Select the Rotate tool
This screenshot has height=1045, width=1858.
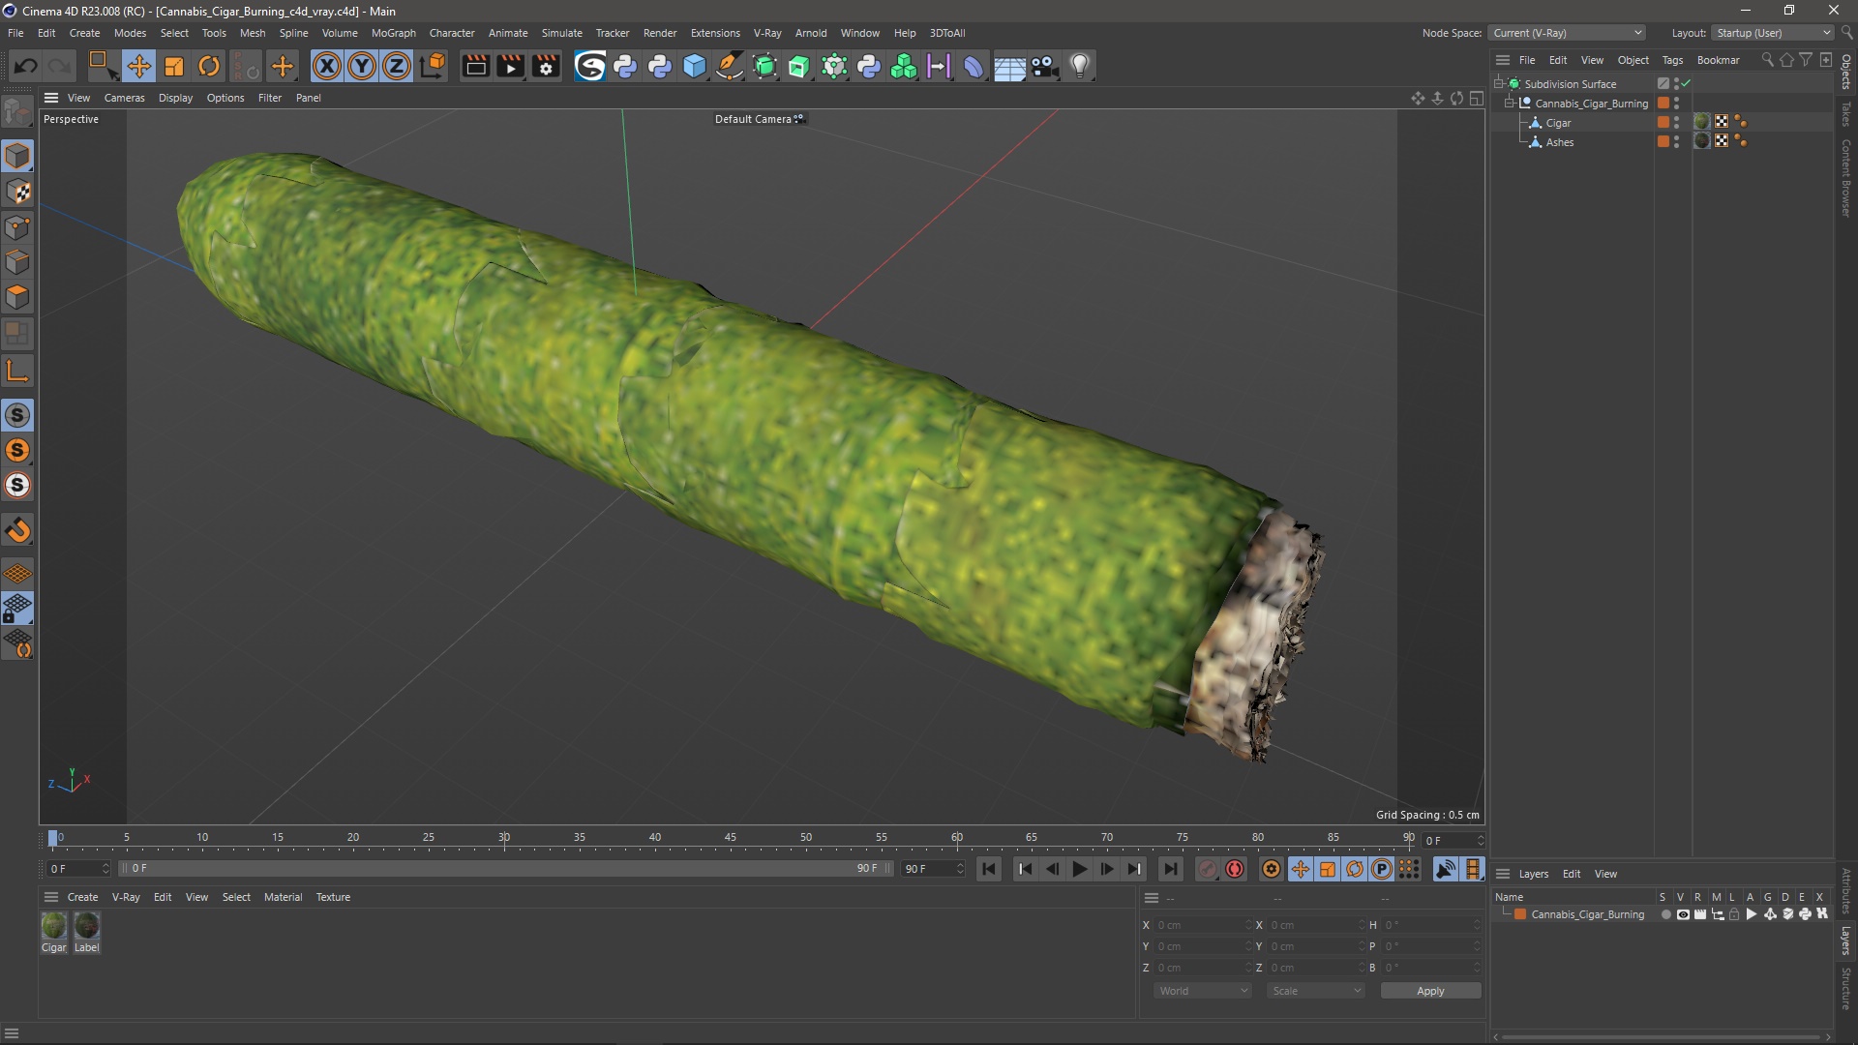[x=209, y=66]
